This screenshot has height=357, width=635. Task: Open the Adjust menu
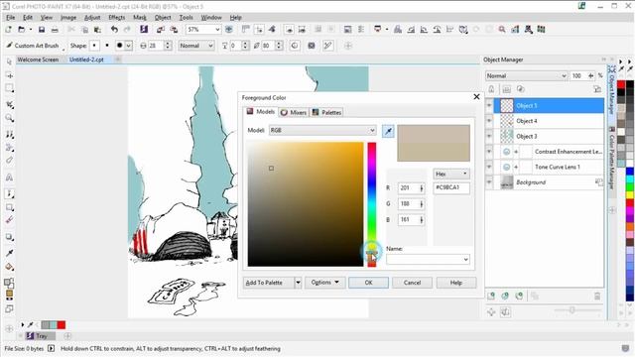coord(92,18)
